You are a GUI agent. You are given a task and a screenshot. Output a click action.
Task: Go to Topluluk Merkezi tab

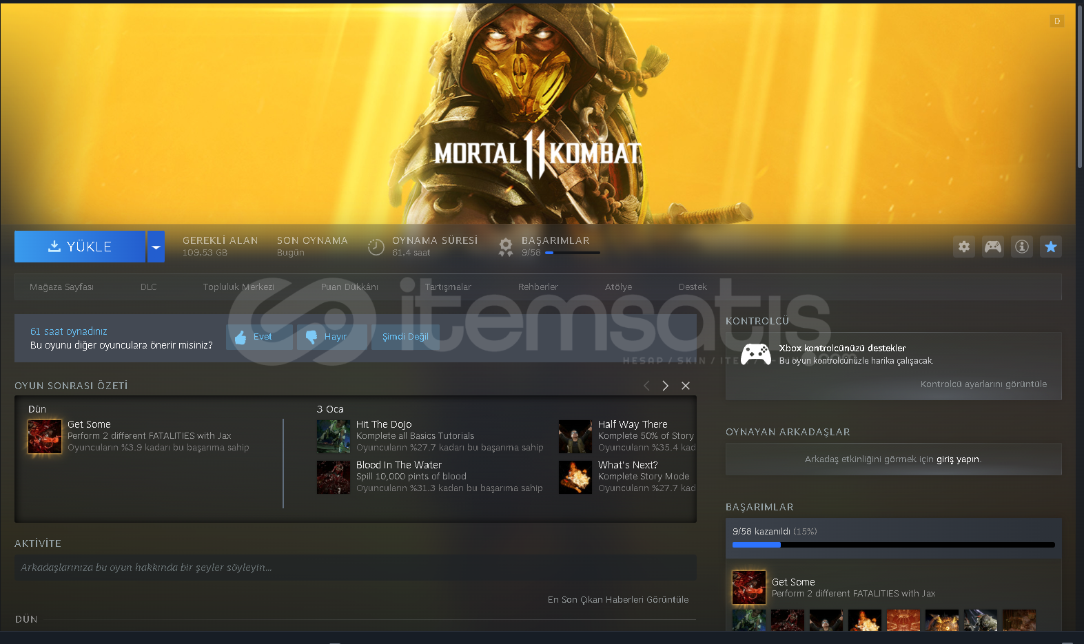238,287
